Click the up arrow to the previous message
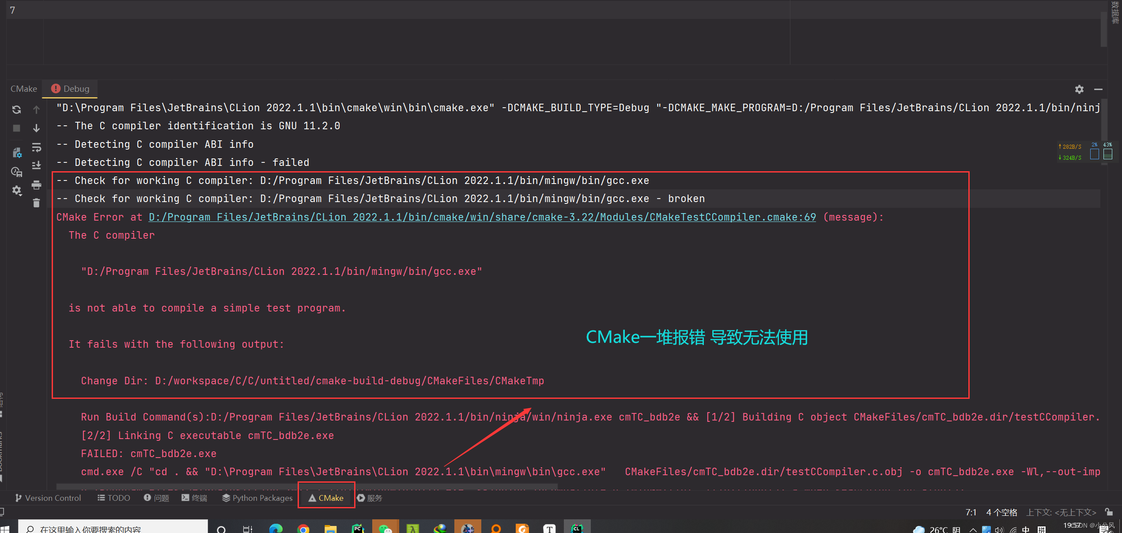The height and width of the screenshot is (533, 1122). [x=36, y=109]
